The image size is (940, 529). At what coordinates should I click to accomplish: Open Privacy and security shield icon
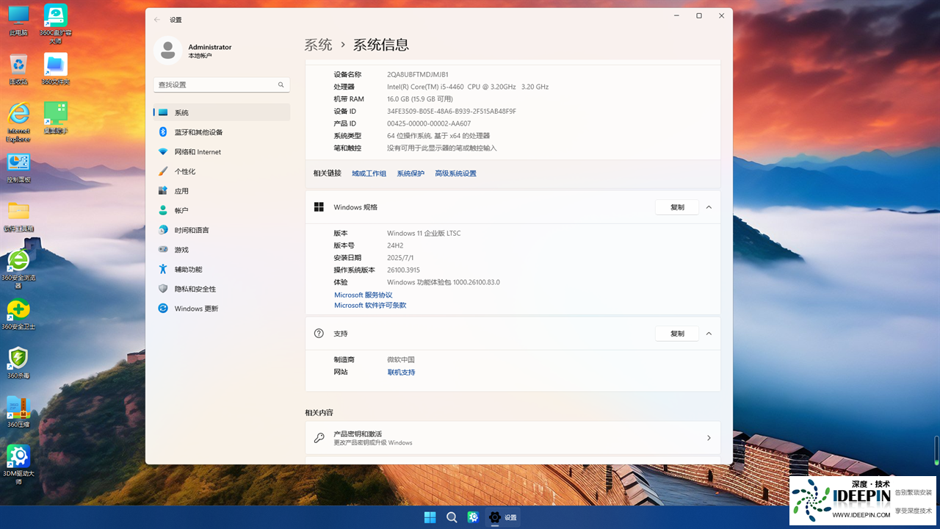tap(163, 289)
